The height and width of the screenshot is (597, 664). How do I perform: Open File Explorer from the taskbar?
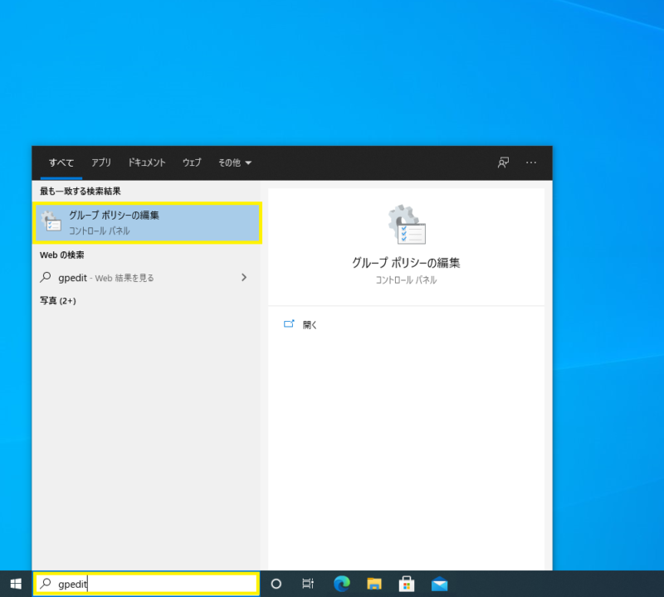(x=374, y=584)
